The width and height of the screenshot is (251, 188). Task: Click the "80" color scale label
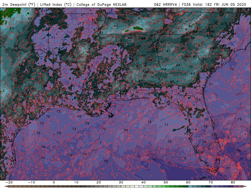click(233, 182)
